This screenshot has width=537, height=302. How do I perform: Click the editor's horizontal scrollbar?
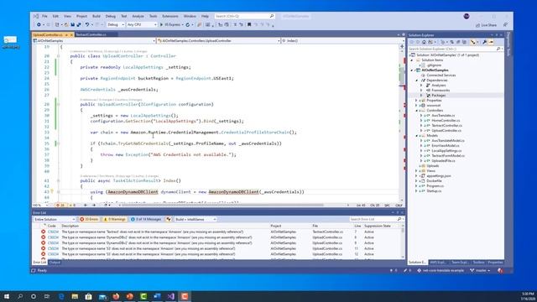pos(222,205)
